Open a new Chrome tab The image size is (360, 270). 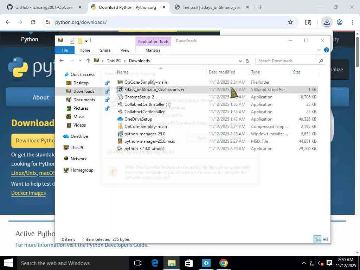pyautogui.click(x=260, y=7)
